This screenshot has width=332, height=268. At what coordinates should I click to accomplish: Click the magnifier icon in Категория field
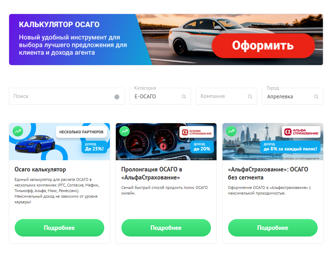(x=184, y=97)
